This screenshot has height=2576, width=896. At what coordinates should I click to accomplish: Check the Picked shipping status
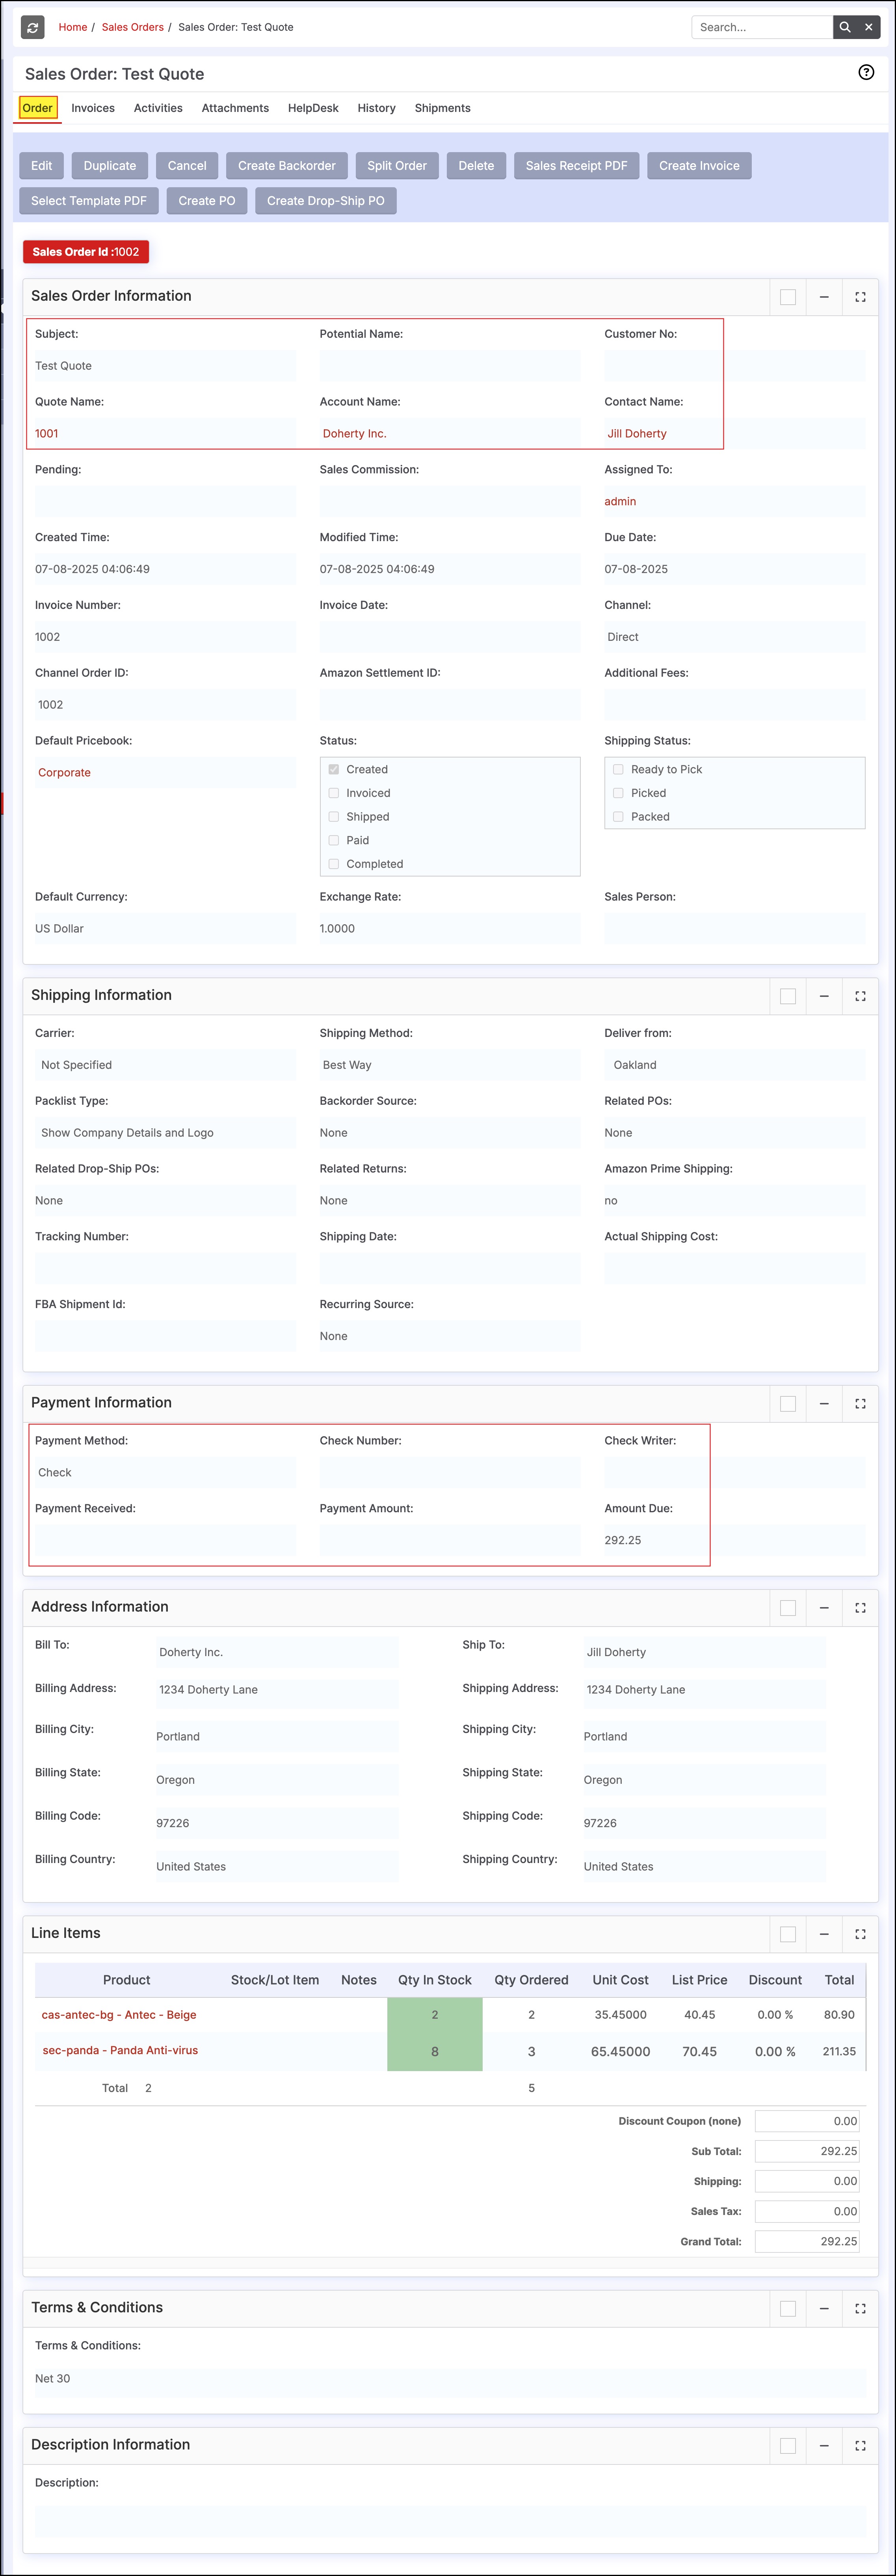(x=618, y=793)
